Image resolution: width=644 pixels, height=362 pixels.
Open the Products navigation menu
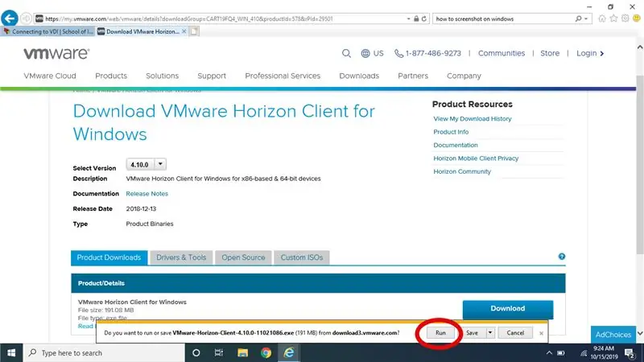pyautogui.click(x=111, y=76)
